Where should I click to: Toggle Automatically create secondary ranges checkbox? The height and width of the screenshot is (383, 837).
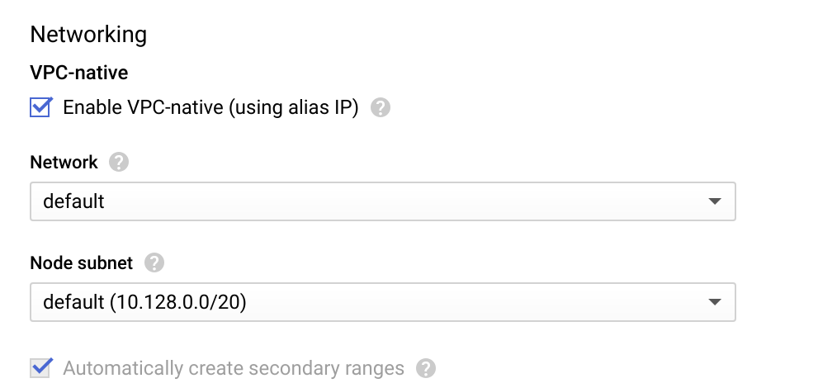40,367
